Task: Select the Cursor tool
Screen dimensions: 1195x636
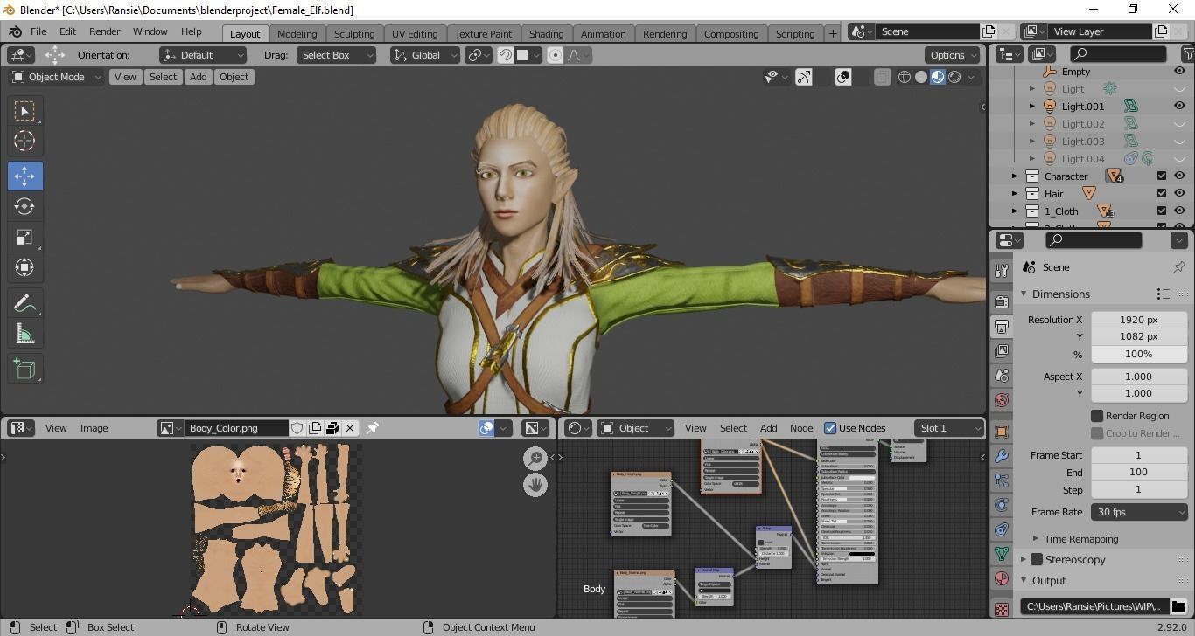Action: click(24, 141)
